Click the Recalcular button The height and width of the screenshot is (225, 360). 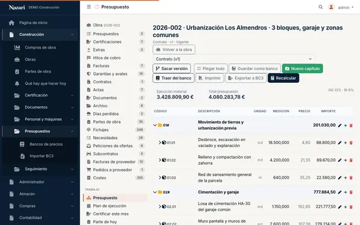tap(283, 78)
